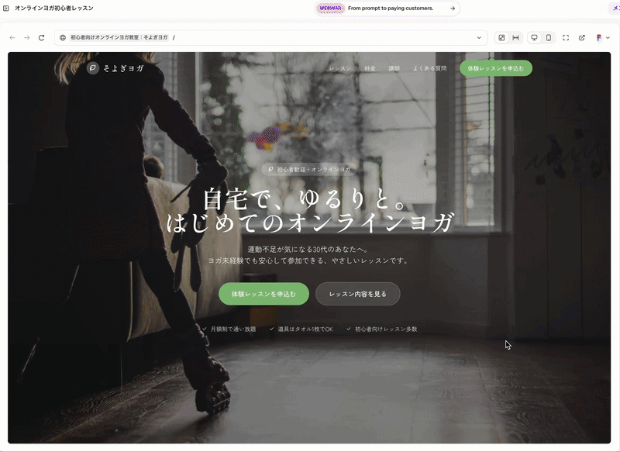Expand the address bar route dropdown
Viewport: 620px width, 452px height.
[x=479, y=37]
